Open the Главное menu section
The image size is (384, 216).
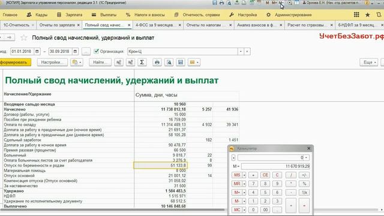[10, 14]
